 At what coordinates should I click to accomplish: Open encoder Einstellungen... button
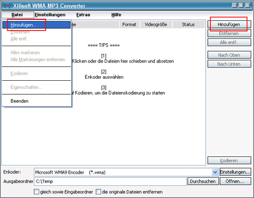(x=235, y=172)
